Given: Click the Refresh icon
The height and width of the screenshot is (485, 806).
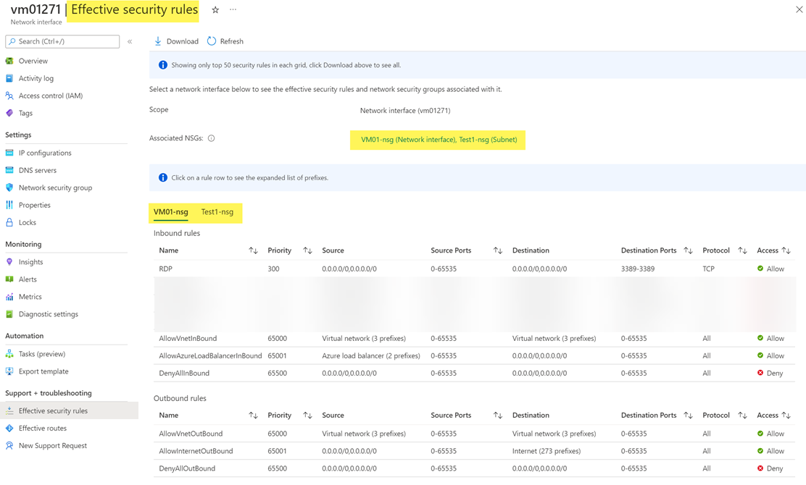Looking at the screenshot, I should click(x=211, y=41).
